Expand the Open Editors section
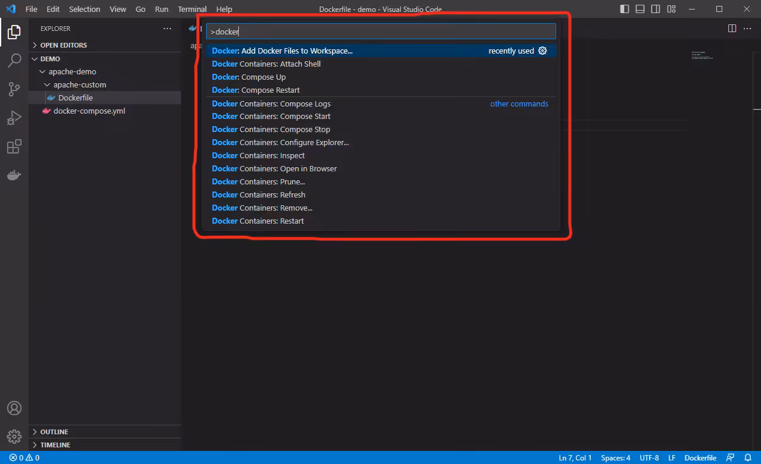Viewport: 761px width, 464px height. tap(105, 45)
